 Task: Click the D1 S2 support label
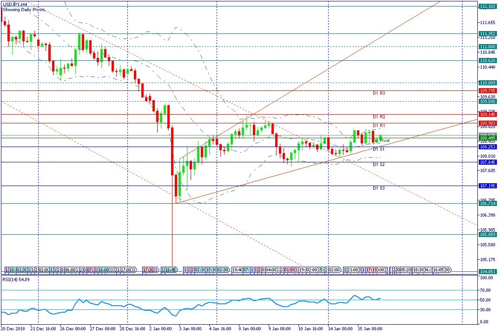[378, 165]
